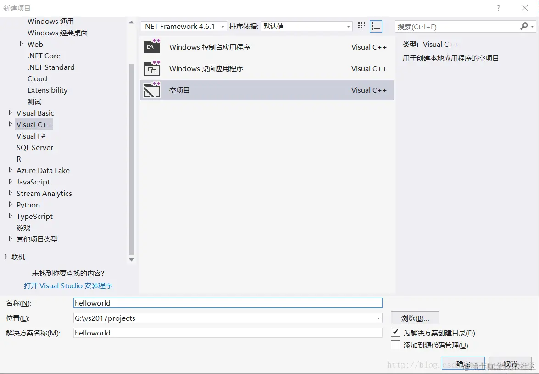
Task: Expand the Stream Analytics node
Action: click(10, 193)
